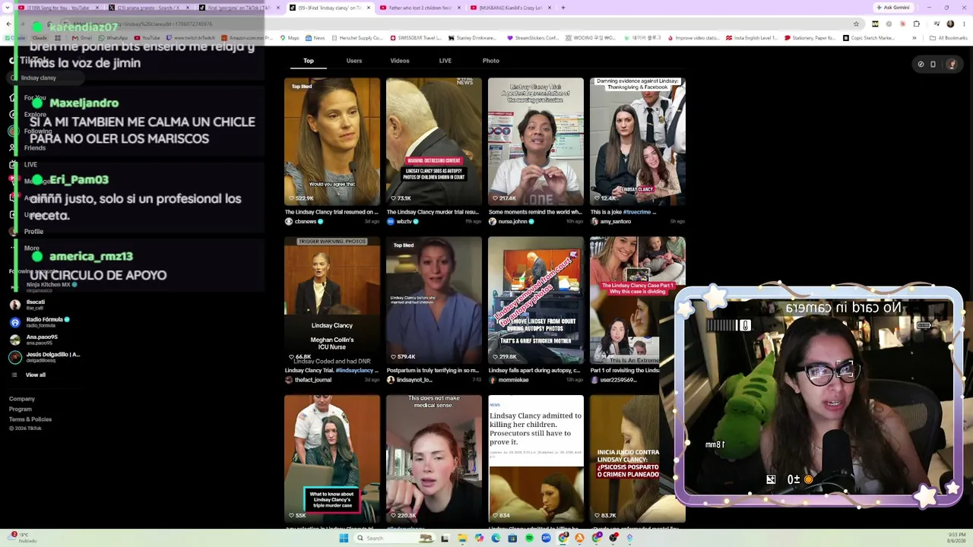Open the 'Postpartum is truly terrifying' video
Screen dimensions: 973x547
[x=434, y=300]
